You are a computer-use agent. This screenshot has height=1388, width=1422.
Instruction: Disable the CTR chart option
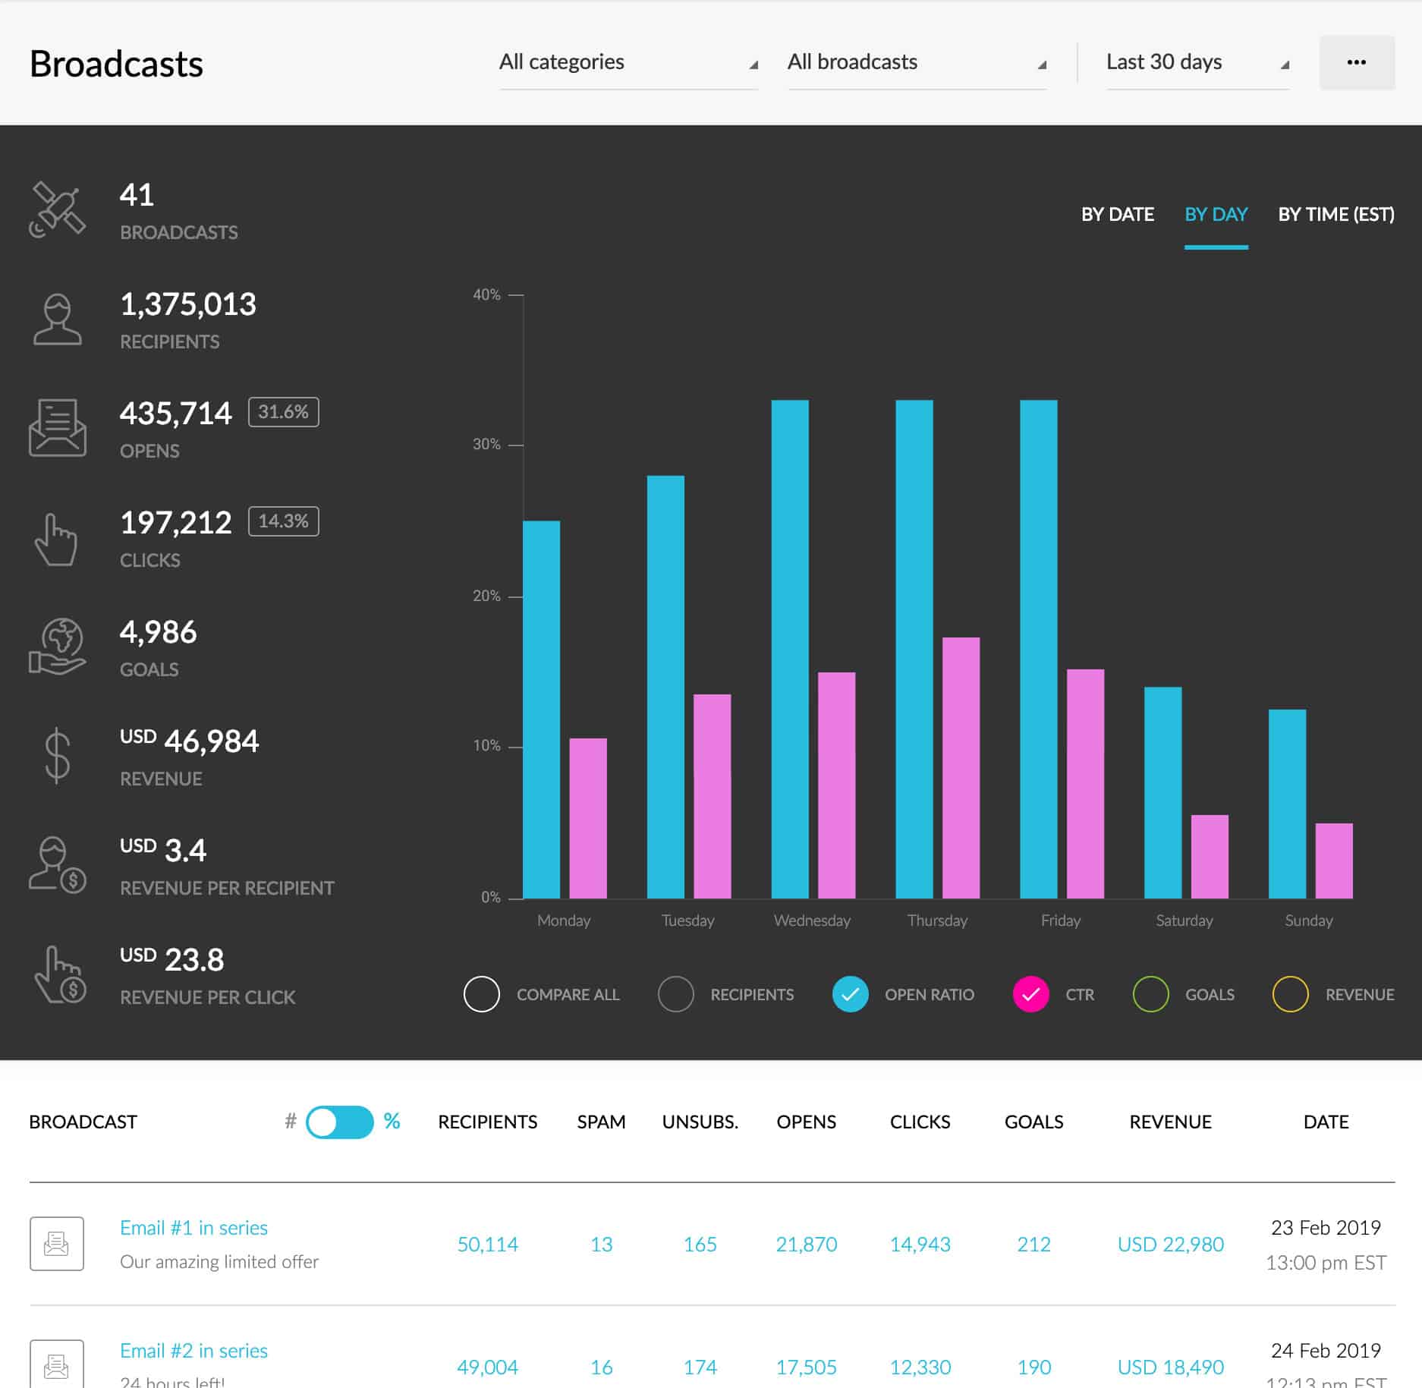point(1030,994)
